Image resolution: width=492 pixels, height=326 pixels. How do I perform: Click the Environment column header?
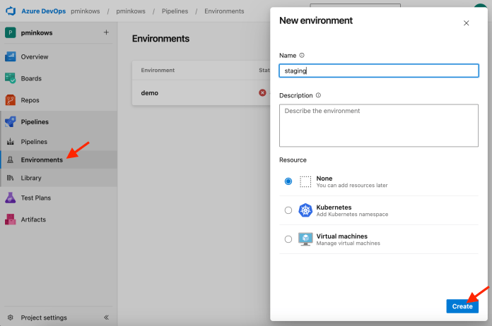158,70
